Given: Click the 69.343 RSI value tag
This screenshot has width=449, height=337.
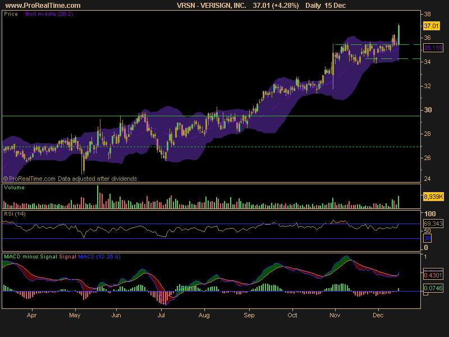Looking at the screenshot, I should click(x=433, y=224).
